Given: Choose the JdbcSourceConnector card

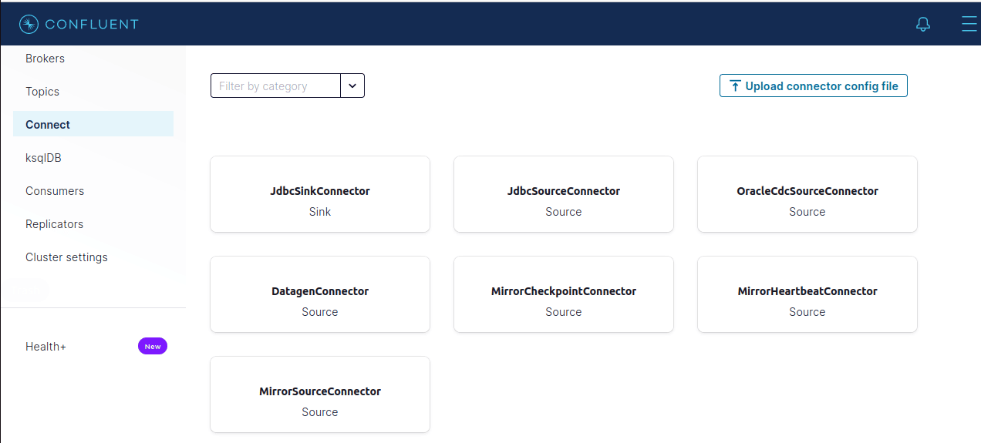Looking at the screenshot, I should (x=564, y=194).
